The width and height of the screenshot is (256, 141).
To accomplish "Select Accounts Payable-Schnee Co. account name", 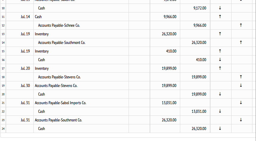I will [x=59, y=25].
